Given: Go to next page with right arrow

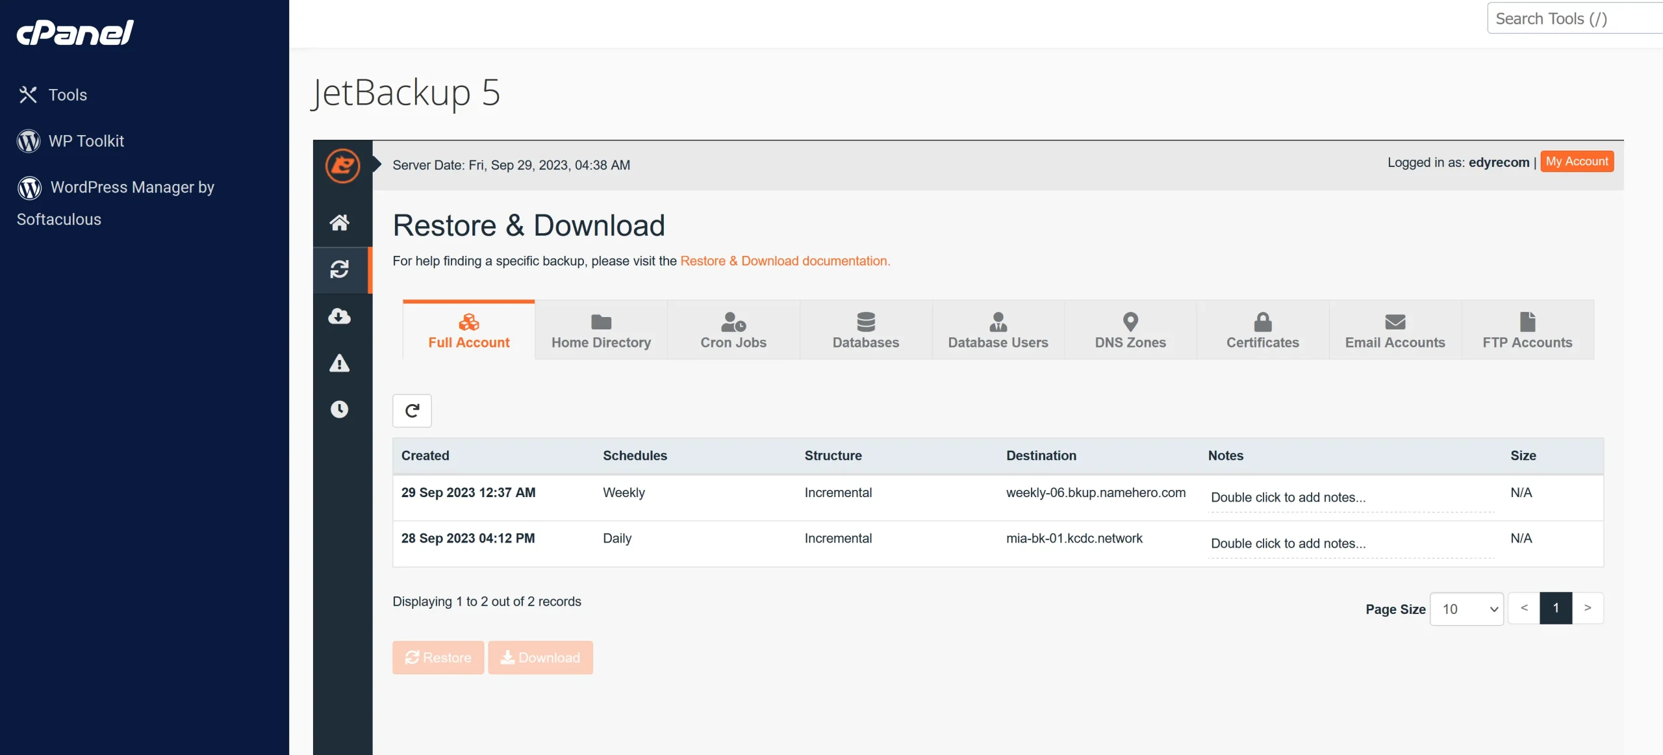Looking at the screenshot, I should point(1589,608).
